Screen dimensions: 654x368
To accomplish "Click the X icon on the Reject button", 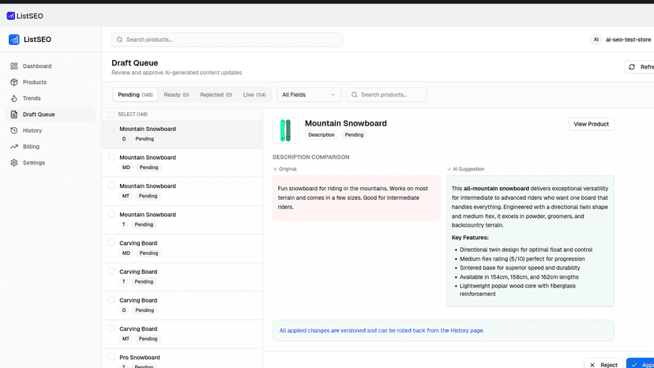I will coord(592,365).
